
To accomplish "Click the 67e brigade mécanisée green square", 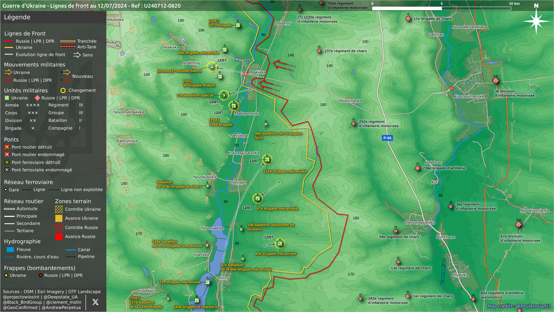I will (x=258, y=198).
